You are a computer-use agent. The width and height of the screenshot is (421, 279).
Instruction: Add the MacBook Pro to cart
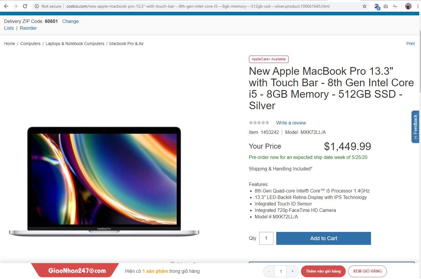coord(324,238)
